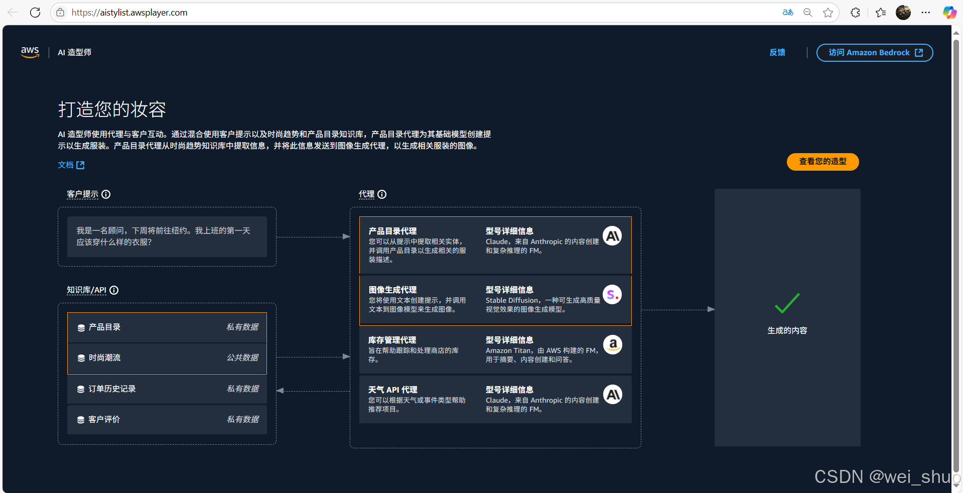Click database icon beside 订单历史记录

[x=81, y=389]
